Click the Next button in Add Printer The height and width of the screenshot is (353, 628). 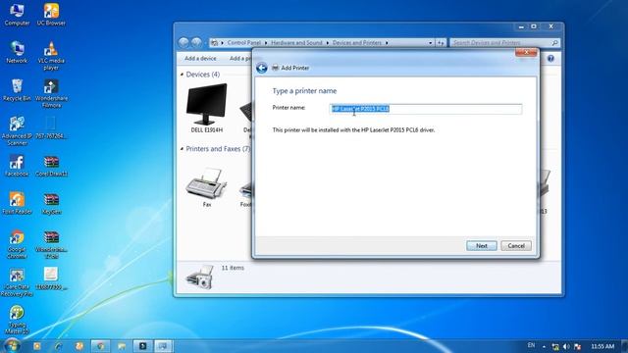(x=482, y=246)
